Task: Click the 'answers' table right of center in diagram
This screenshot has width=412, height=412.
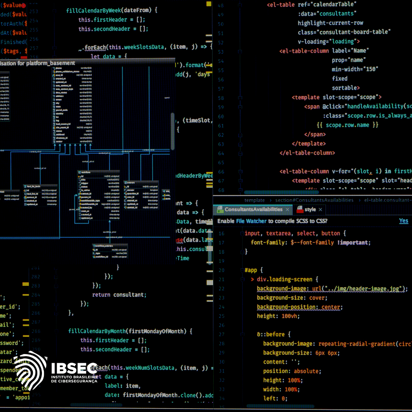Action: tap(141, 195)
